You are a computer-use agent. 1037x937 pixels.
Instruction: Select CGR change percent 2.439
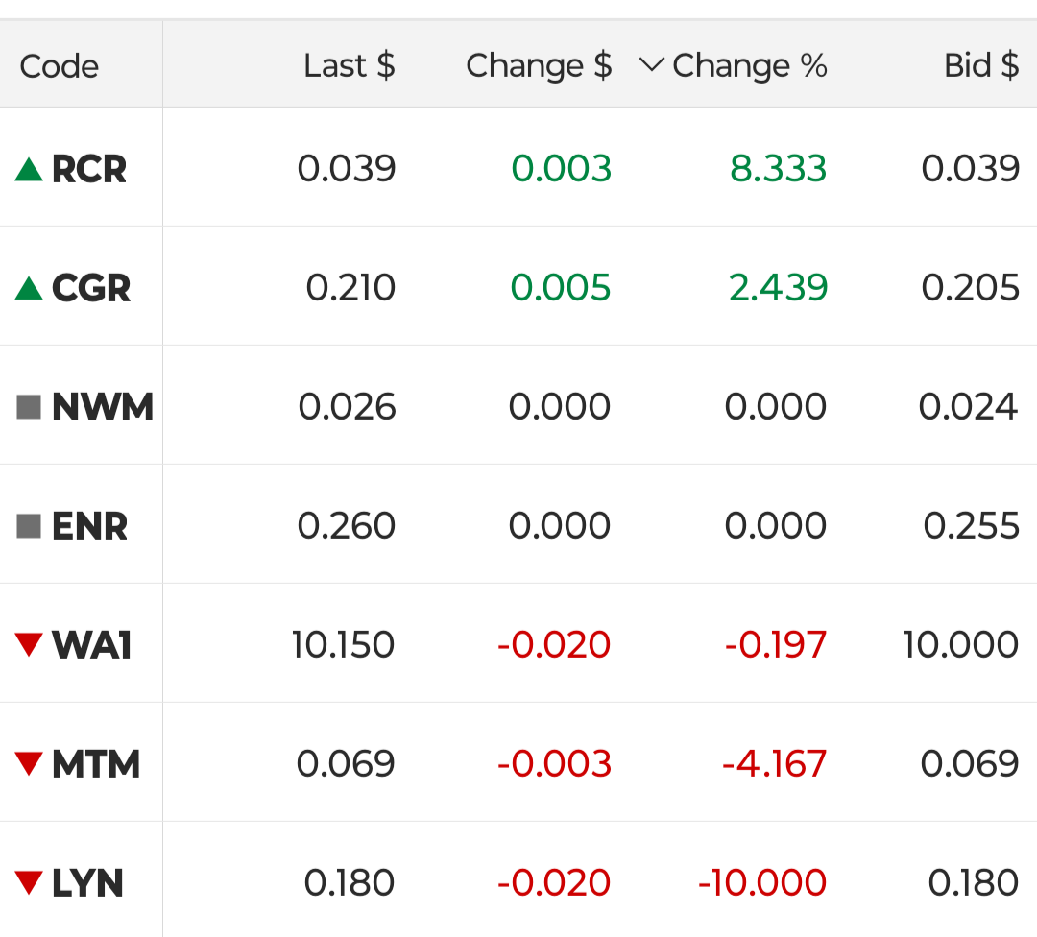click(x=778, y=288)
